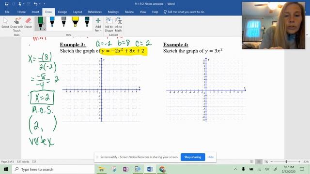Switch to the Design ribbon tab

tap(62, 12)
